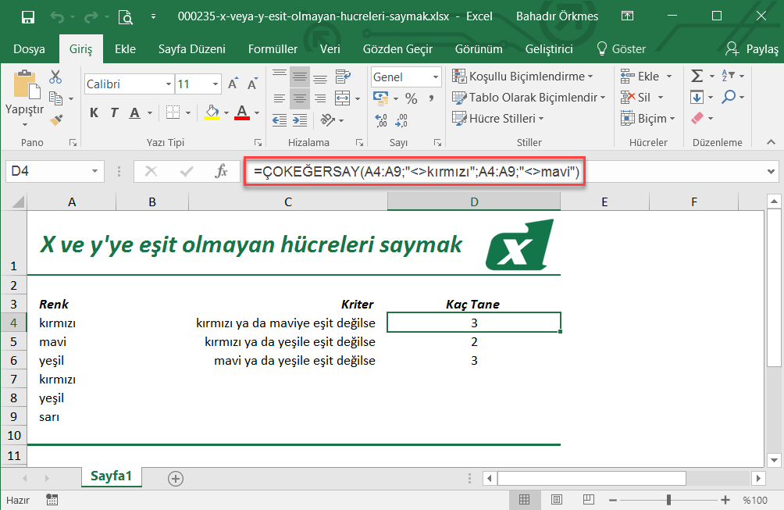
Task: Click the zoom slider handle
Action: point(668,500)
